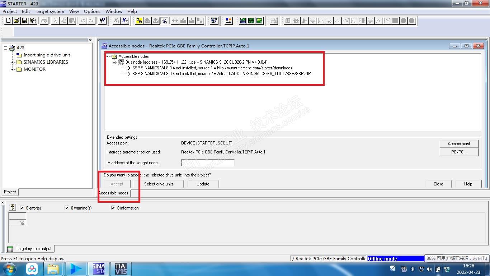Click the clock showing 16:26
490x276 pixels.
[x=468, y=266]
